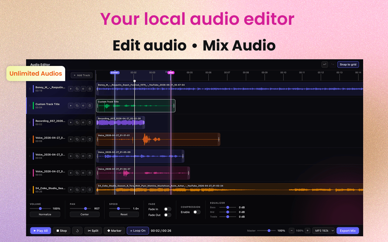Zoom in with the plus button
This screenshot has height=242, width=388.
pyautogui.click(x=307, y=231)
